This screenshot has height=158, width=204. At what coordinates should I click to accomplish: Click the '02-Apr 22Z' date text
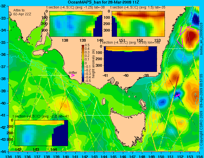coord(22,14)
